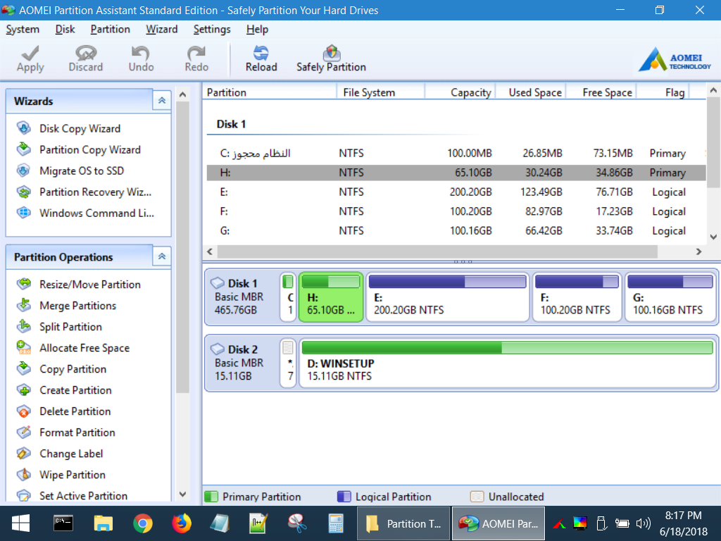Switch to Partition T... taskbar window

click(x=403, y=523)
